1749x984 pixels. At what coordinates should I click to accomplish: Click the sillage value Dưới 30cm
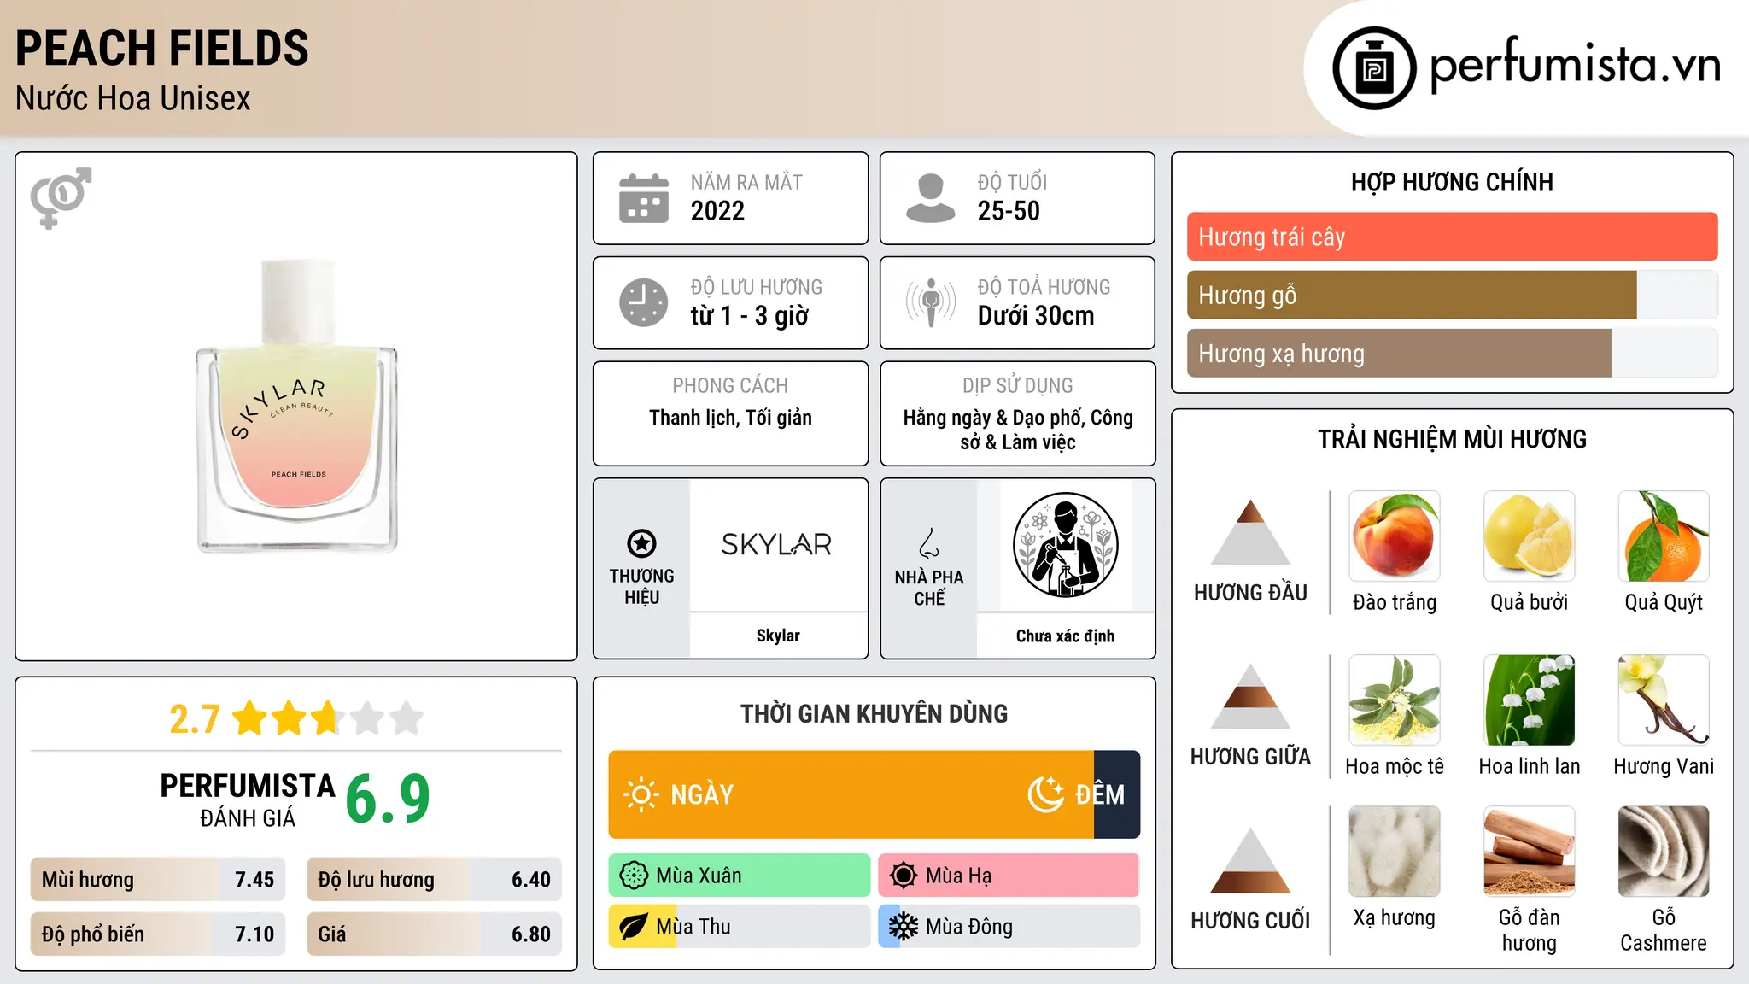[x=1036, y=316]
